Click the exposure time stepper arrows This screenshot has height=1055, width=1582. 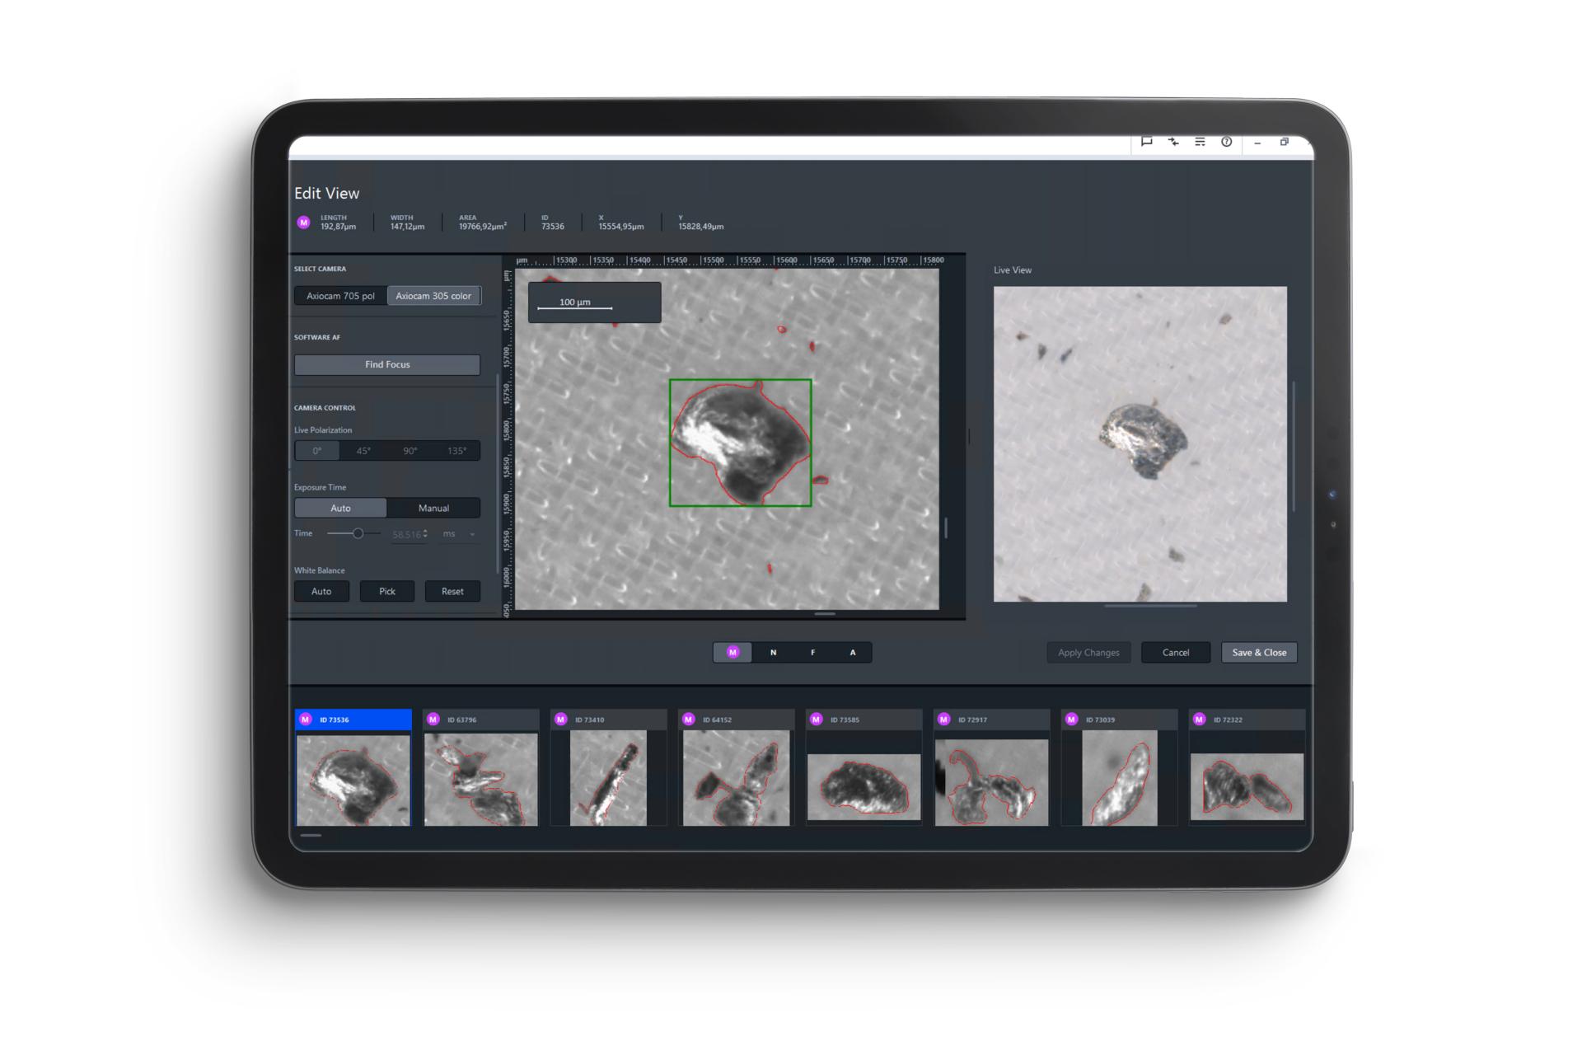point(425,534)
